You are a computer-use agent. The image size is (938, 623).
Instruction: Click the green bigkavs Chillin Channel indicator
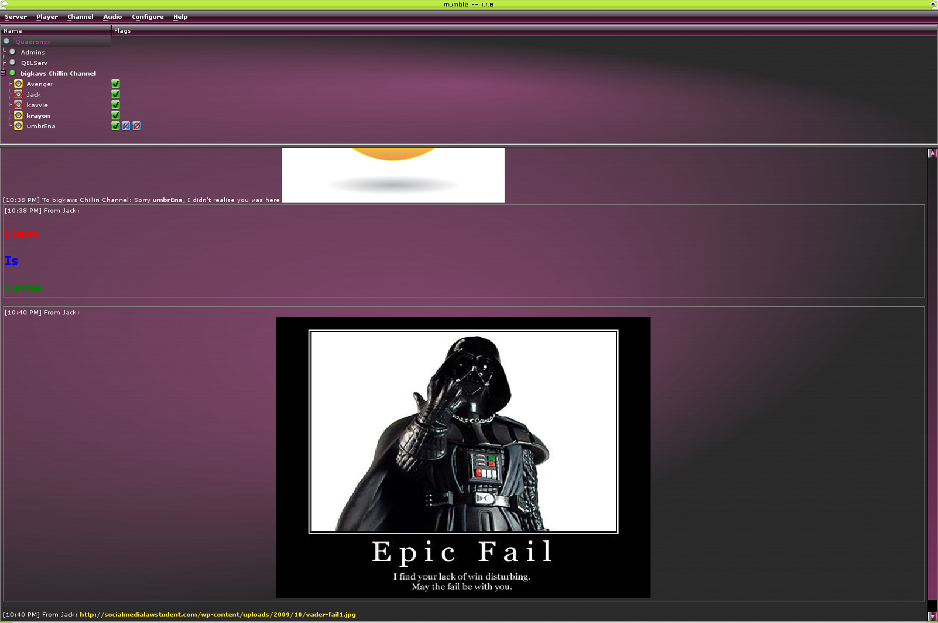click(12, 73)
